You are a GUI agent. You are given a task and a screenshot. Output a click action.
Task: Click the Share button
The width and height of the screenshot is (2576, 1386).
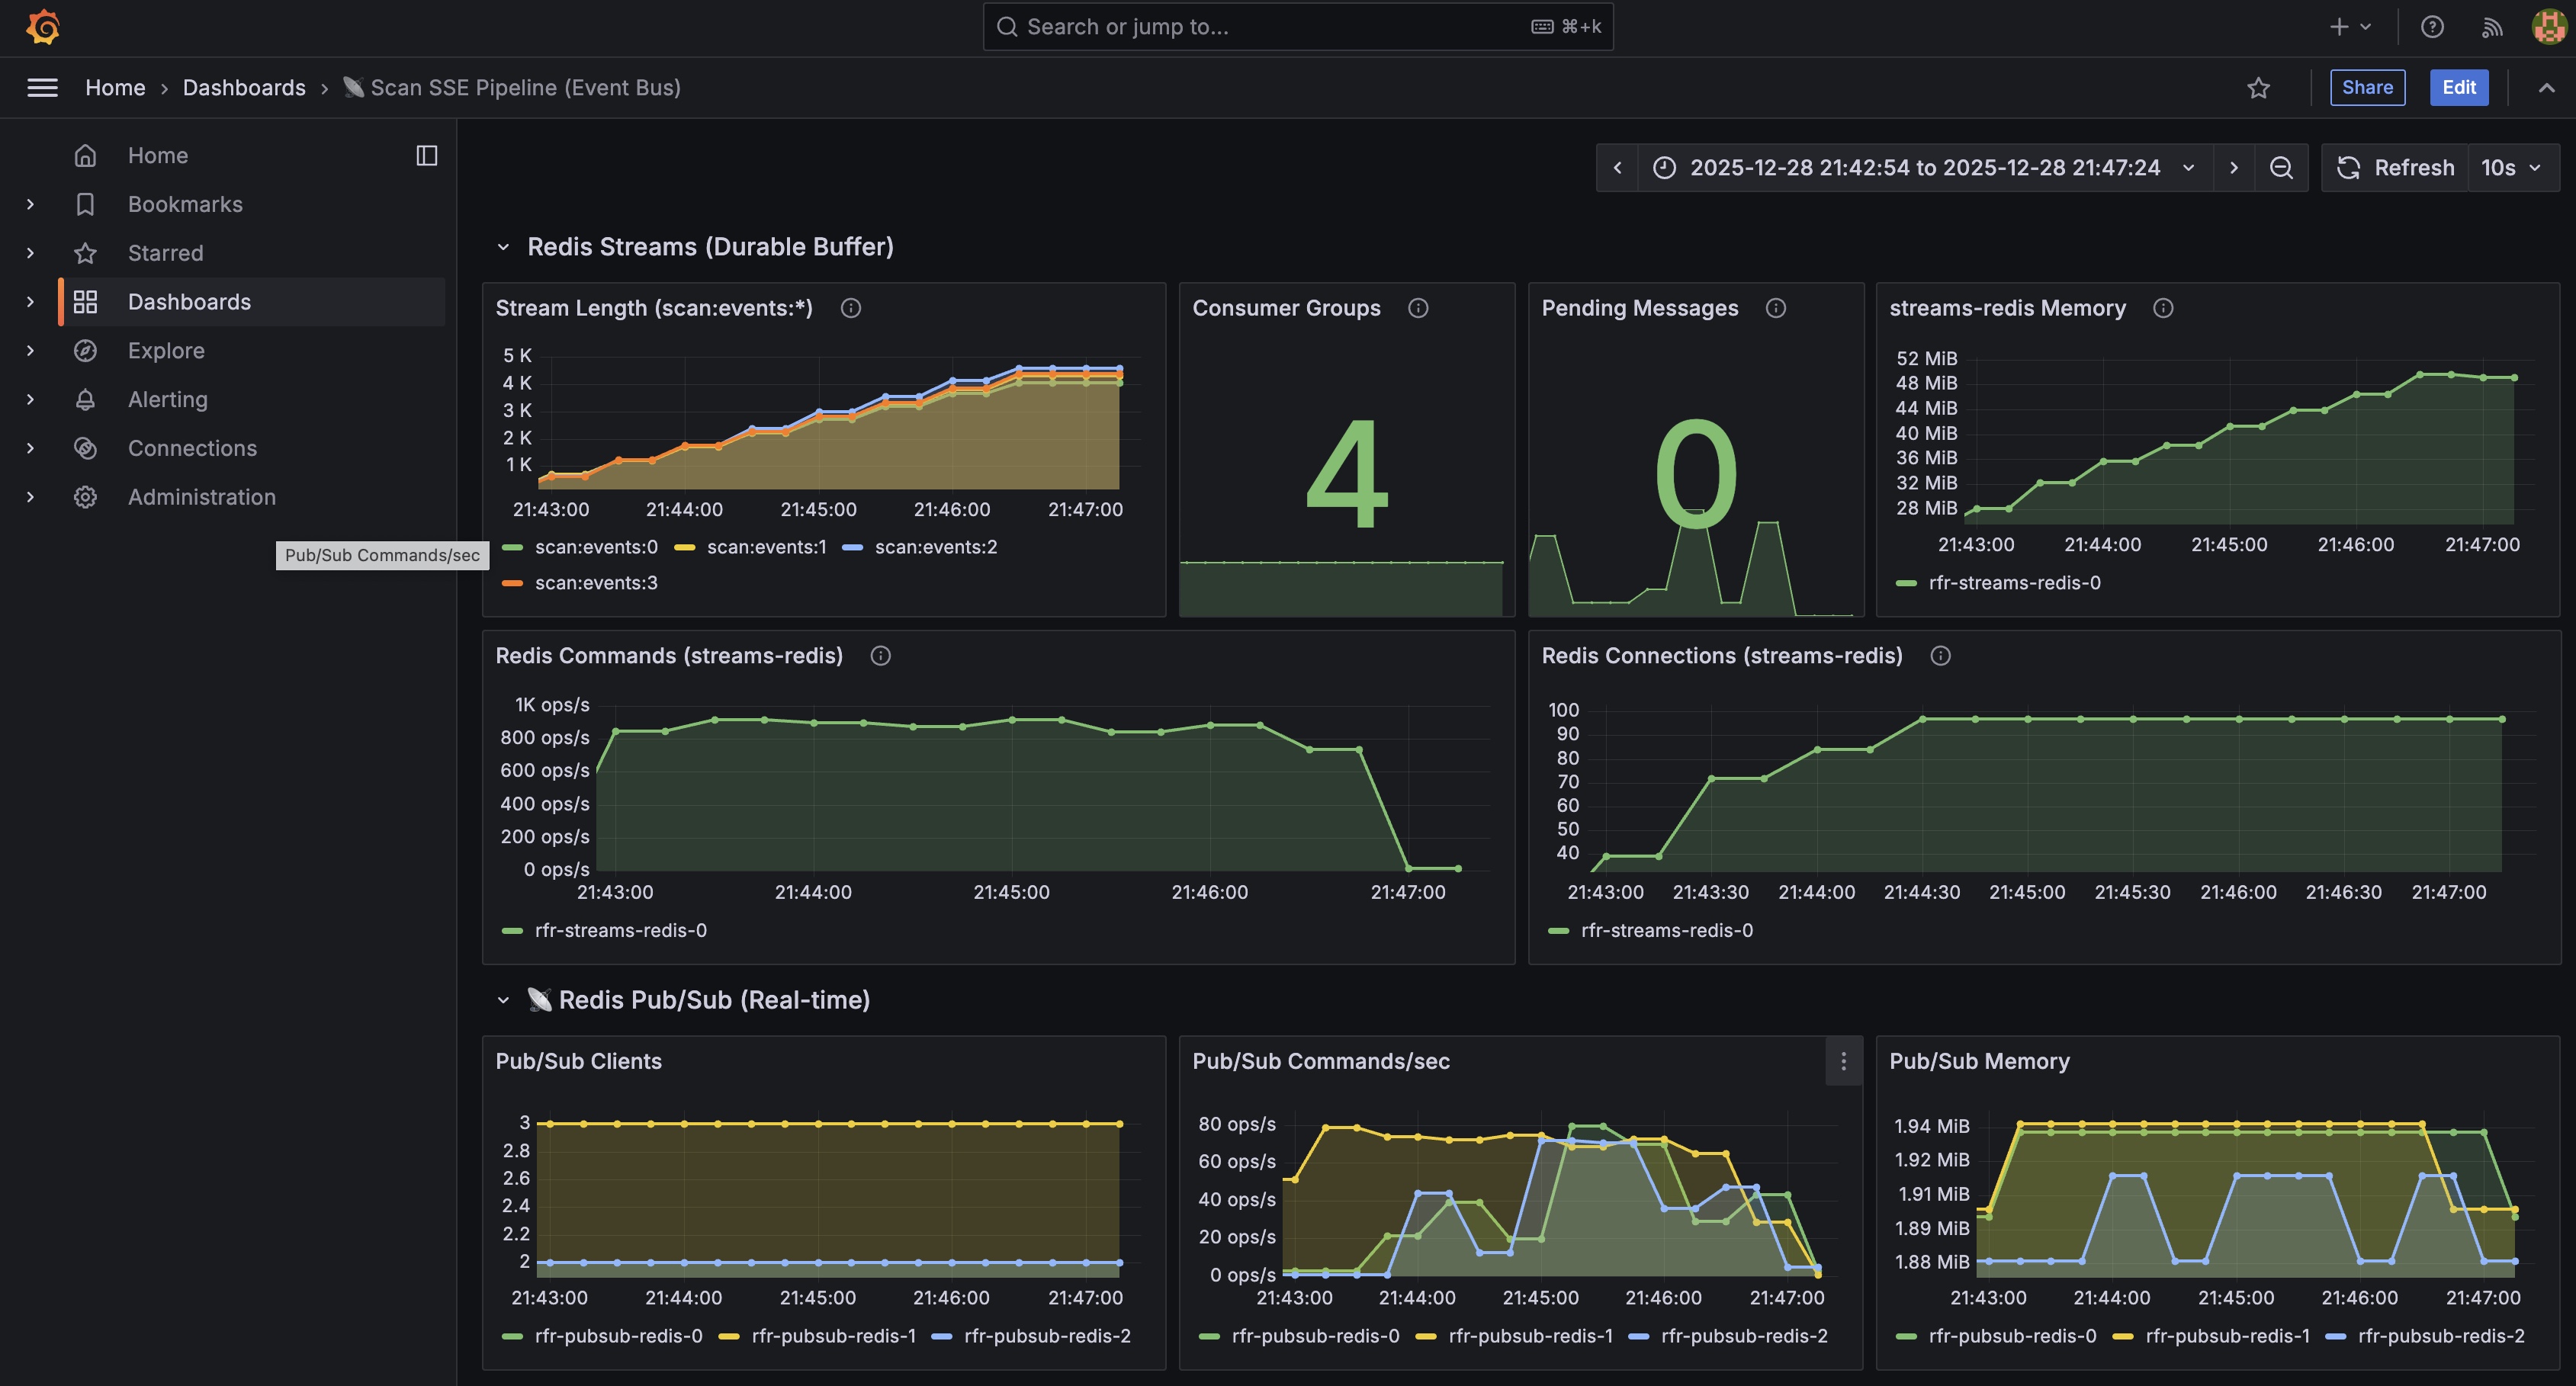(x=2367, y=88)
